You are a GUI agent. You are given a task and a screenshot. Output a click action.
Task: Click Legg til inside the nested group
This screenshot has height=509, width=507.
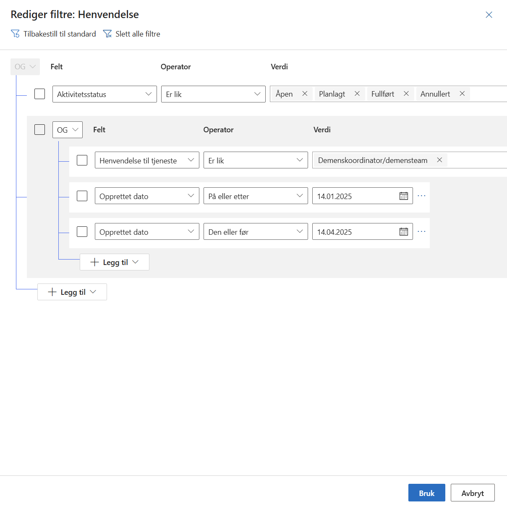(x=115, y=262)
